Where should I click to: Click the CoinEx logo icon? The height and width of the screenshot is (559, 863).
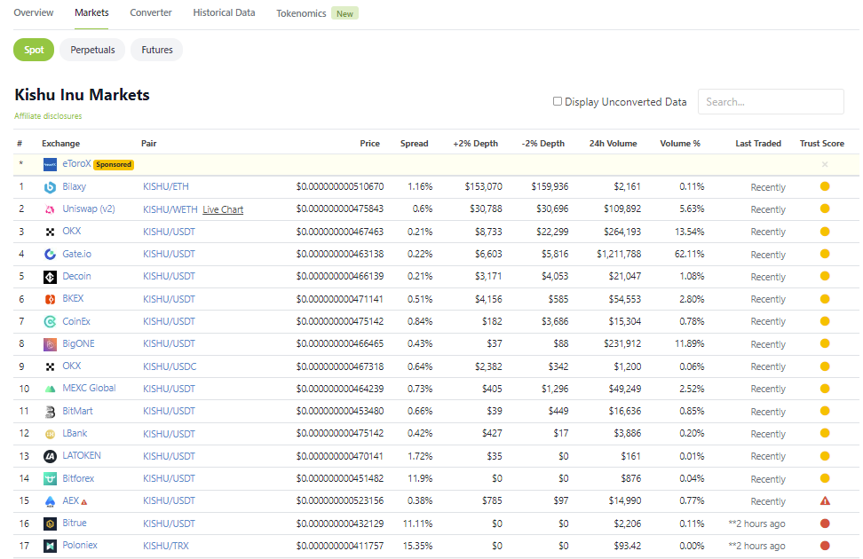[51, 321]
